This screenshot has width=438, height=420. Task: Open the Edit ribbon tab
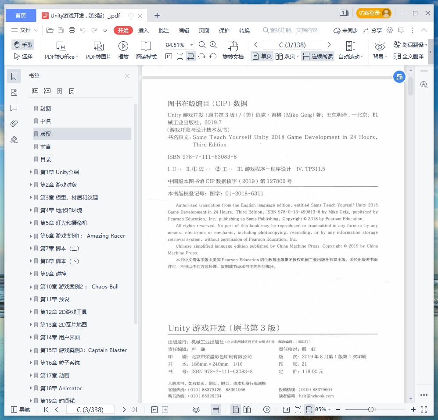click(x=184, y=30)
